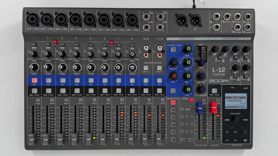Click the EFX type list display
Image resolution: width=278 pixels, height=156 pixels.
pyautogui.click(x=201, y=54)
